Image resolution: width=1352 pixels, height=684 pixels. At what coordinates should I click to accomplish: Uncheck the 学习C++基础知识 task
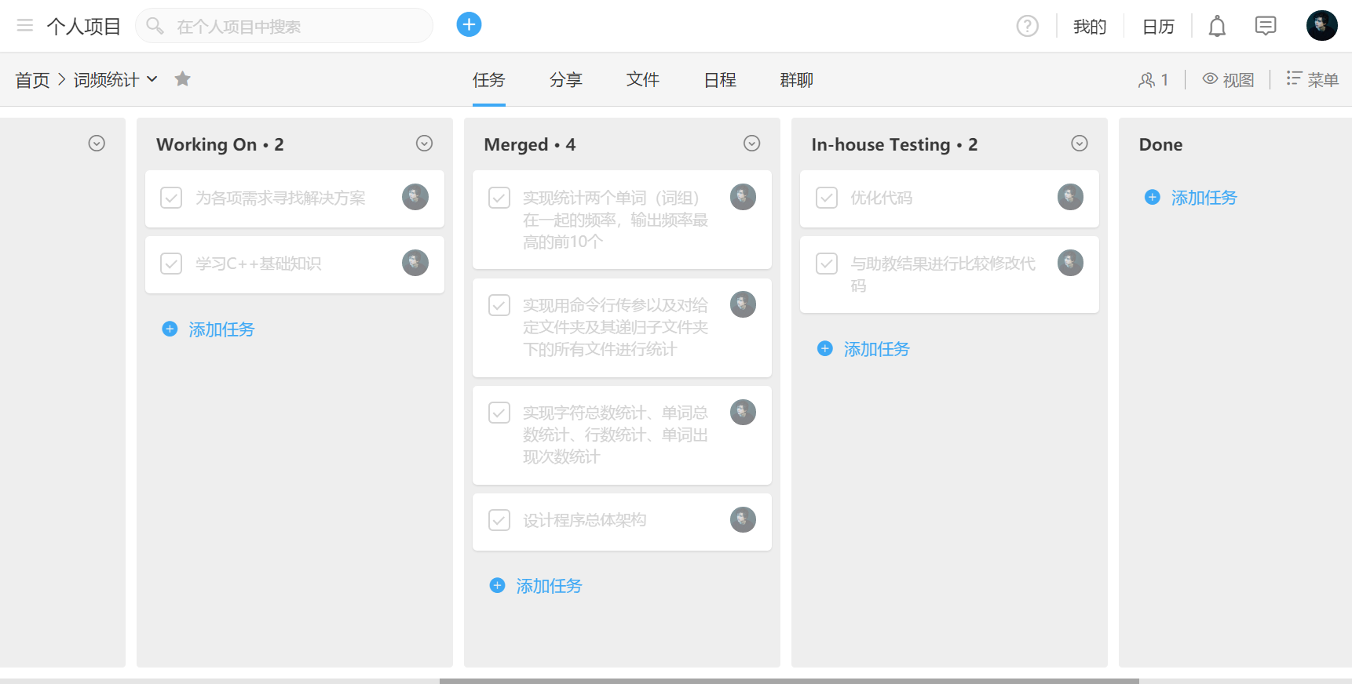171,264
